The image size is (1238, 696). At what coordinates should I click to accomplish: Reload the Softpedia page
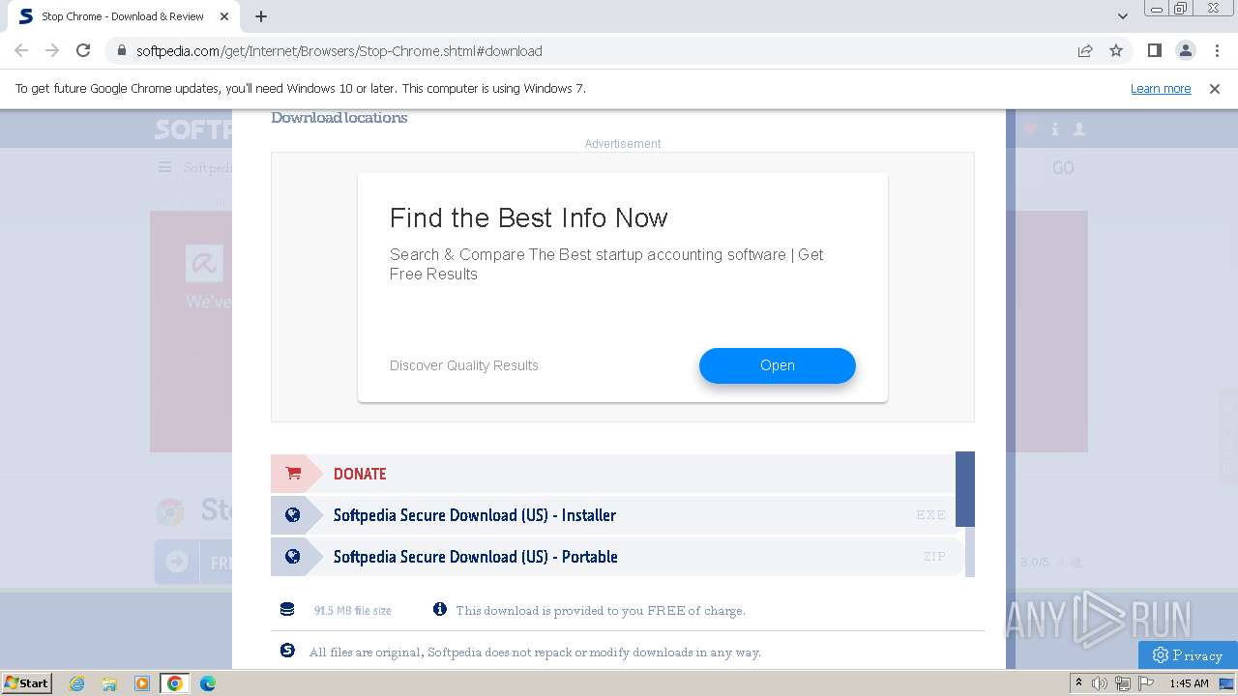(83, 50)
